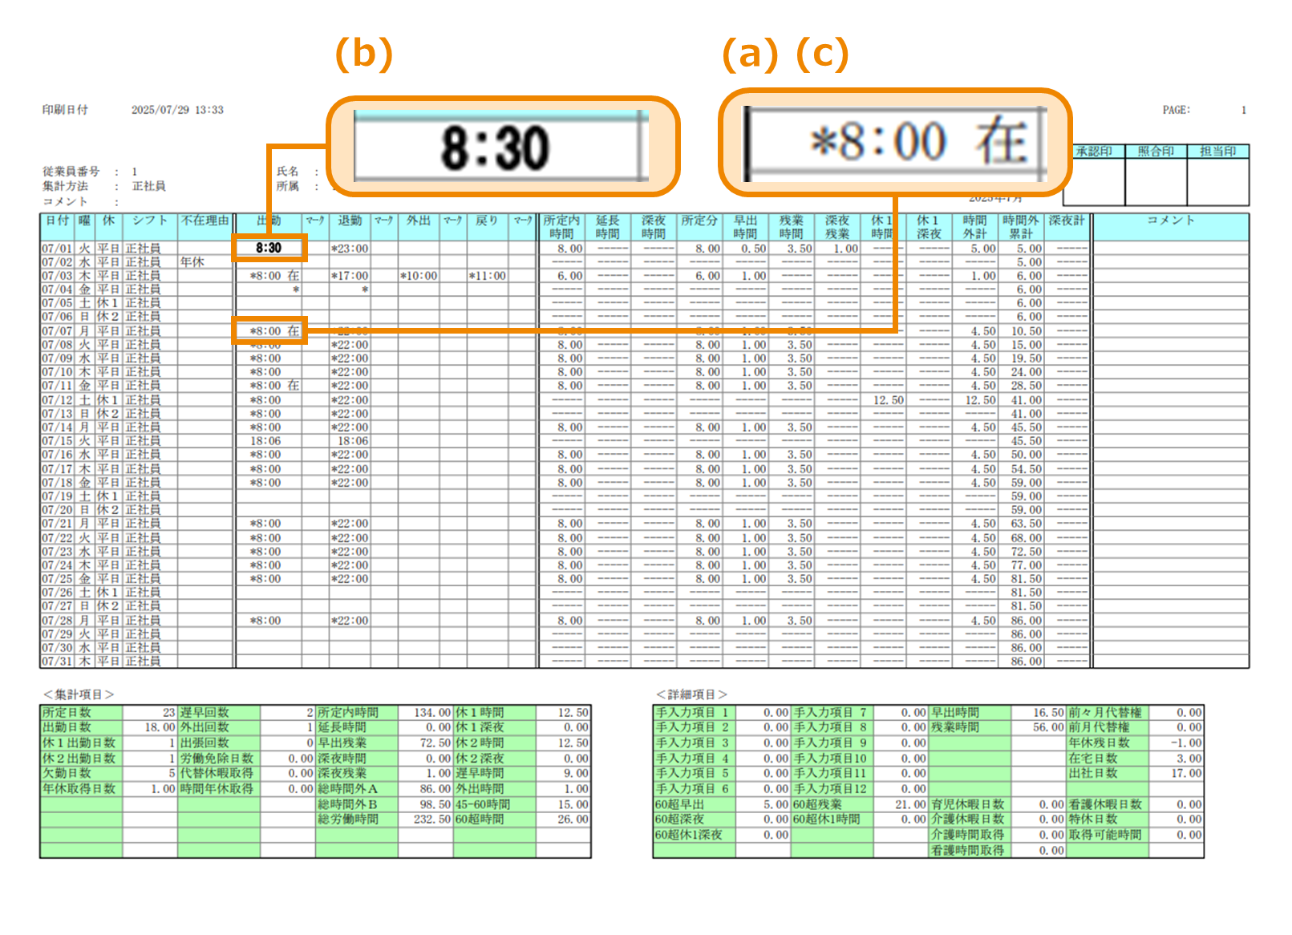Viewport: 1292px width, 935px height.
Task: Click the enlarged 8:30 callout box
Action: [502, 147]
